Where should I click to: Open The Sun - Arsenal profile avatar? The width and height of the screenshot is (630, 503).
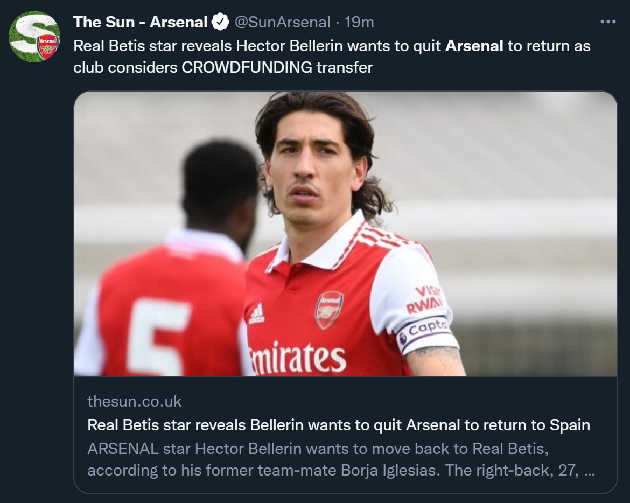(x=34, y=37)
